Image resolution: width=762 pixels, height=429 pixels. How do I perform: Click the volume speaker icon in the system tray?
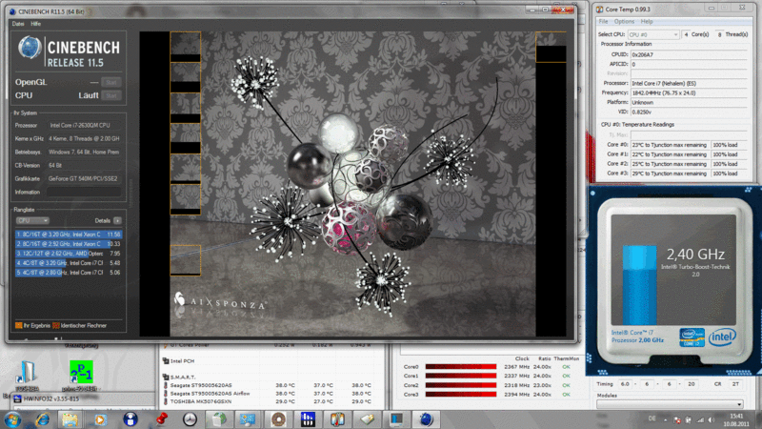(711, 419)
